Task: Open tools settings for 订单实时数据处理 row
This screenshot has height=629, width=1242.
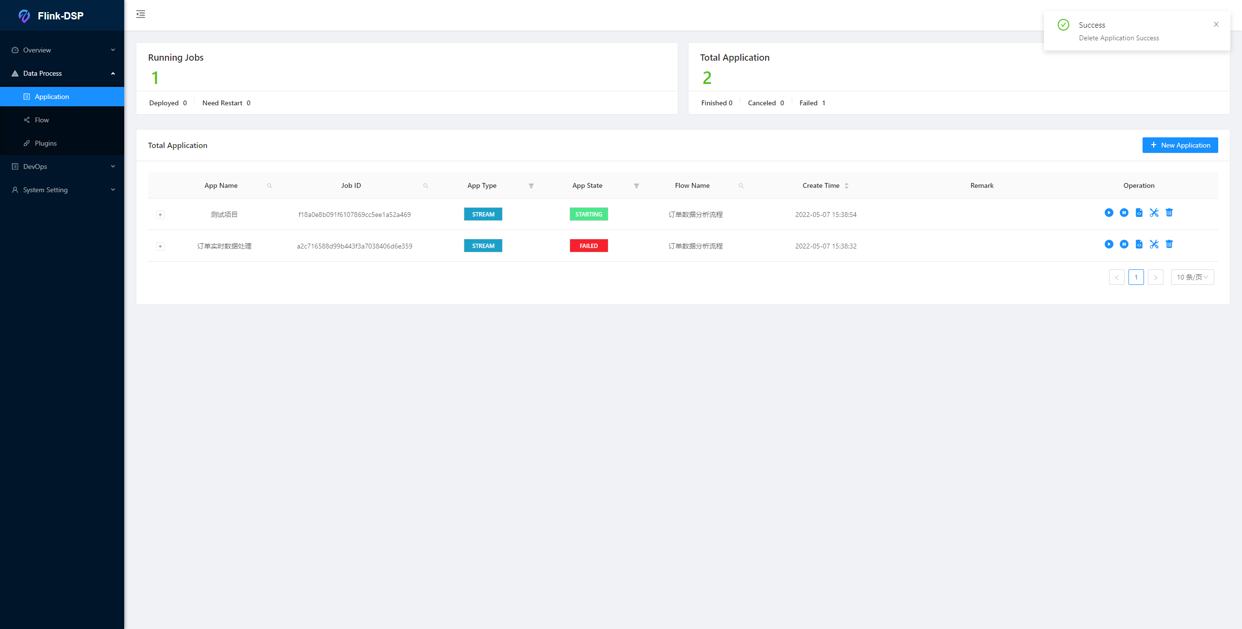Action: point(1154,244)
